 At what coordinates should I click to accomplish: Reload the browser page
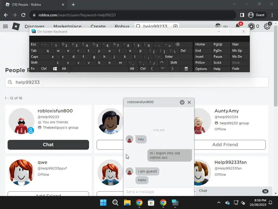(x=23, y=15)
